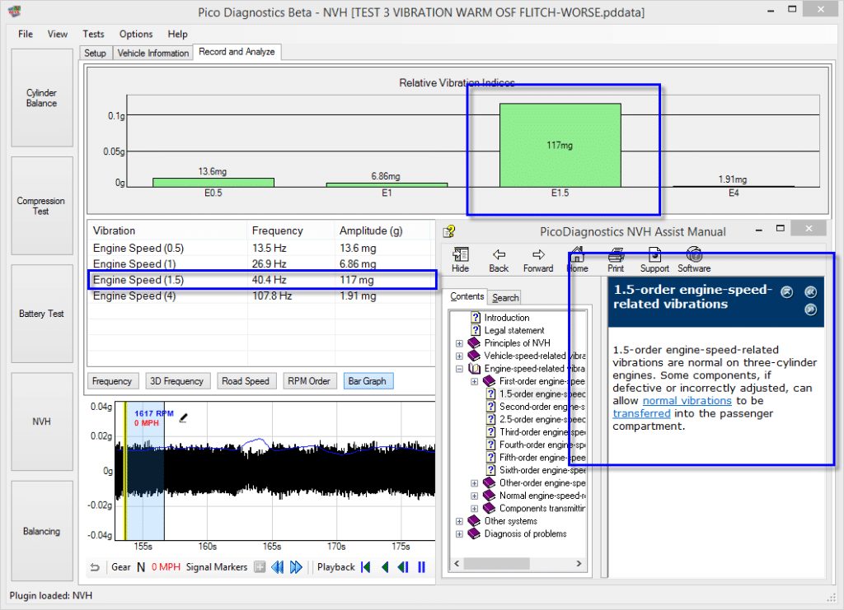This screenshot has width=844, height=610.
Task: Click the pencil edit icon on waveform
Action: tap(183, 417)
